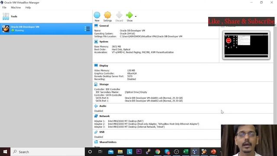Click the Display section icon
The image size is (277, 156).
point(96,65)
